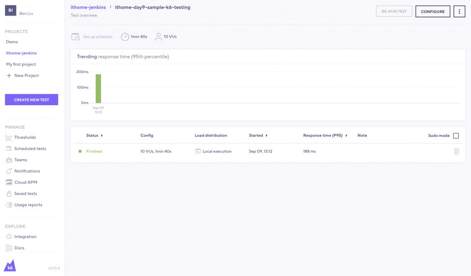
Task: Click the 1min 40s duration text
Action: tap(139, 37)
